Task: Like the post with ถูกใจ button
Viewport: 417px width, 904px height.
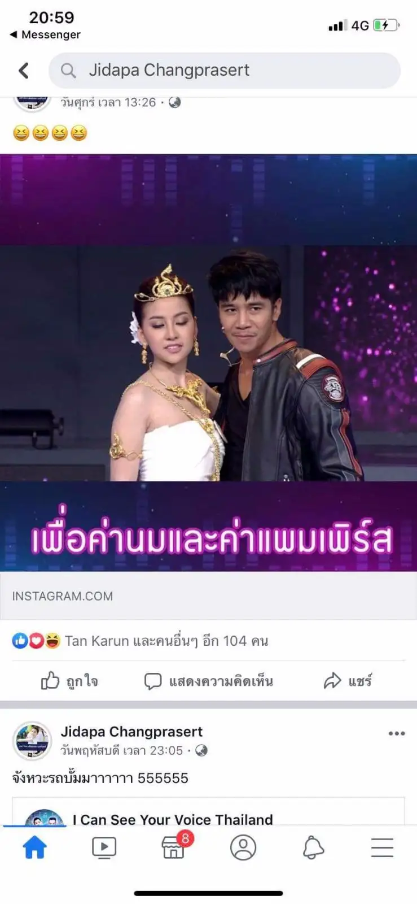Action: point(69,681)
